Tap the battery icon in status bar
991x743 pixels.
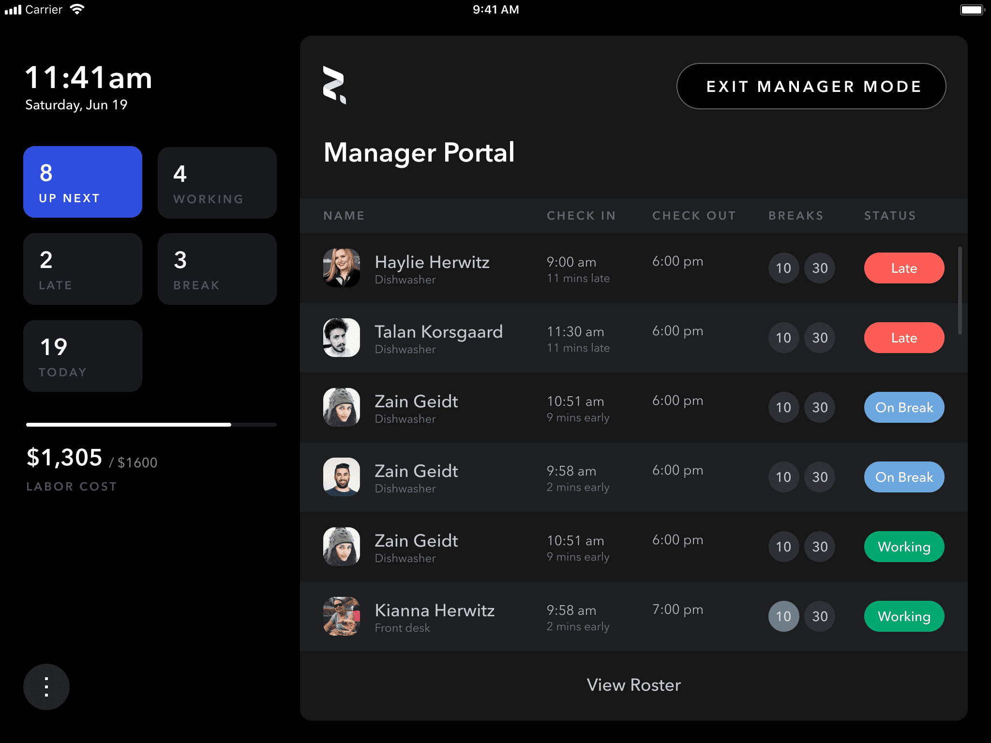(972, 10)
